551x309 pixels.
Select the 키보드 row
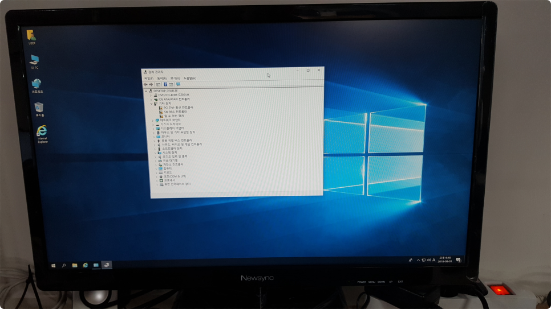[x=165, y=172]
